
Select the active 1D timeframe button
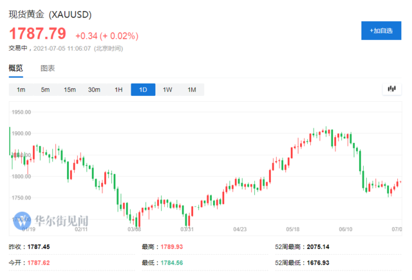[x=143, y=89]
